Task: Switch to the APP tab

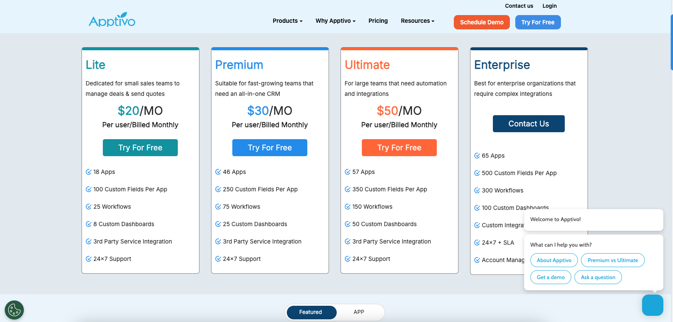Action: tap(359, 312)
